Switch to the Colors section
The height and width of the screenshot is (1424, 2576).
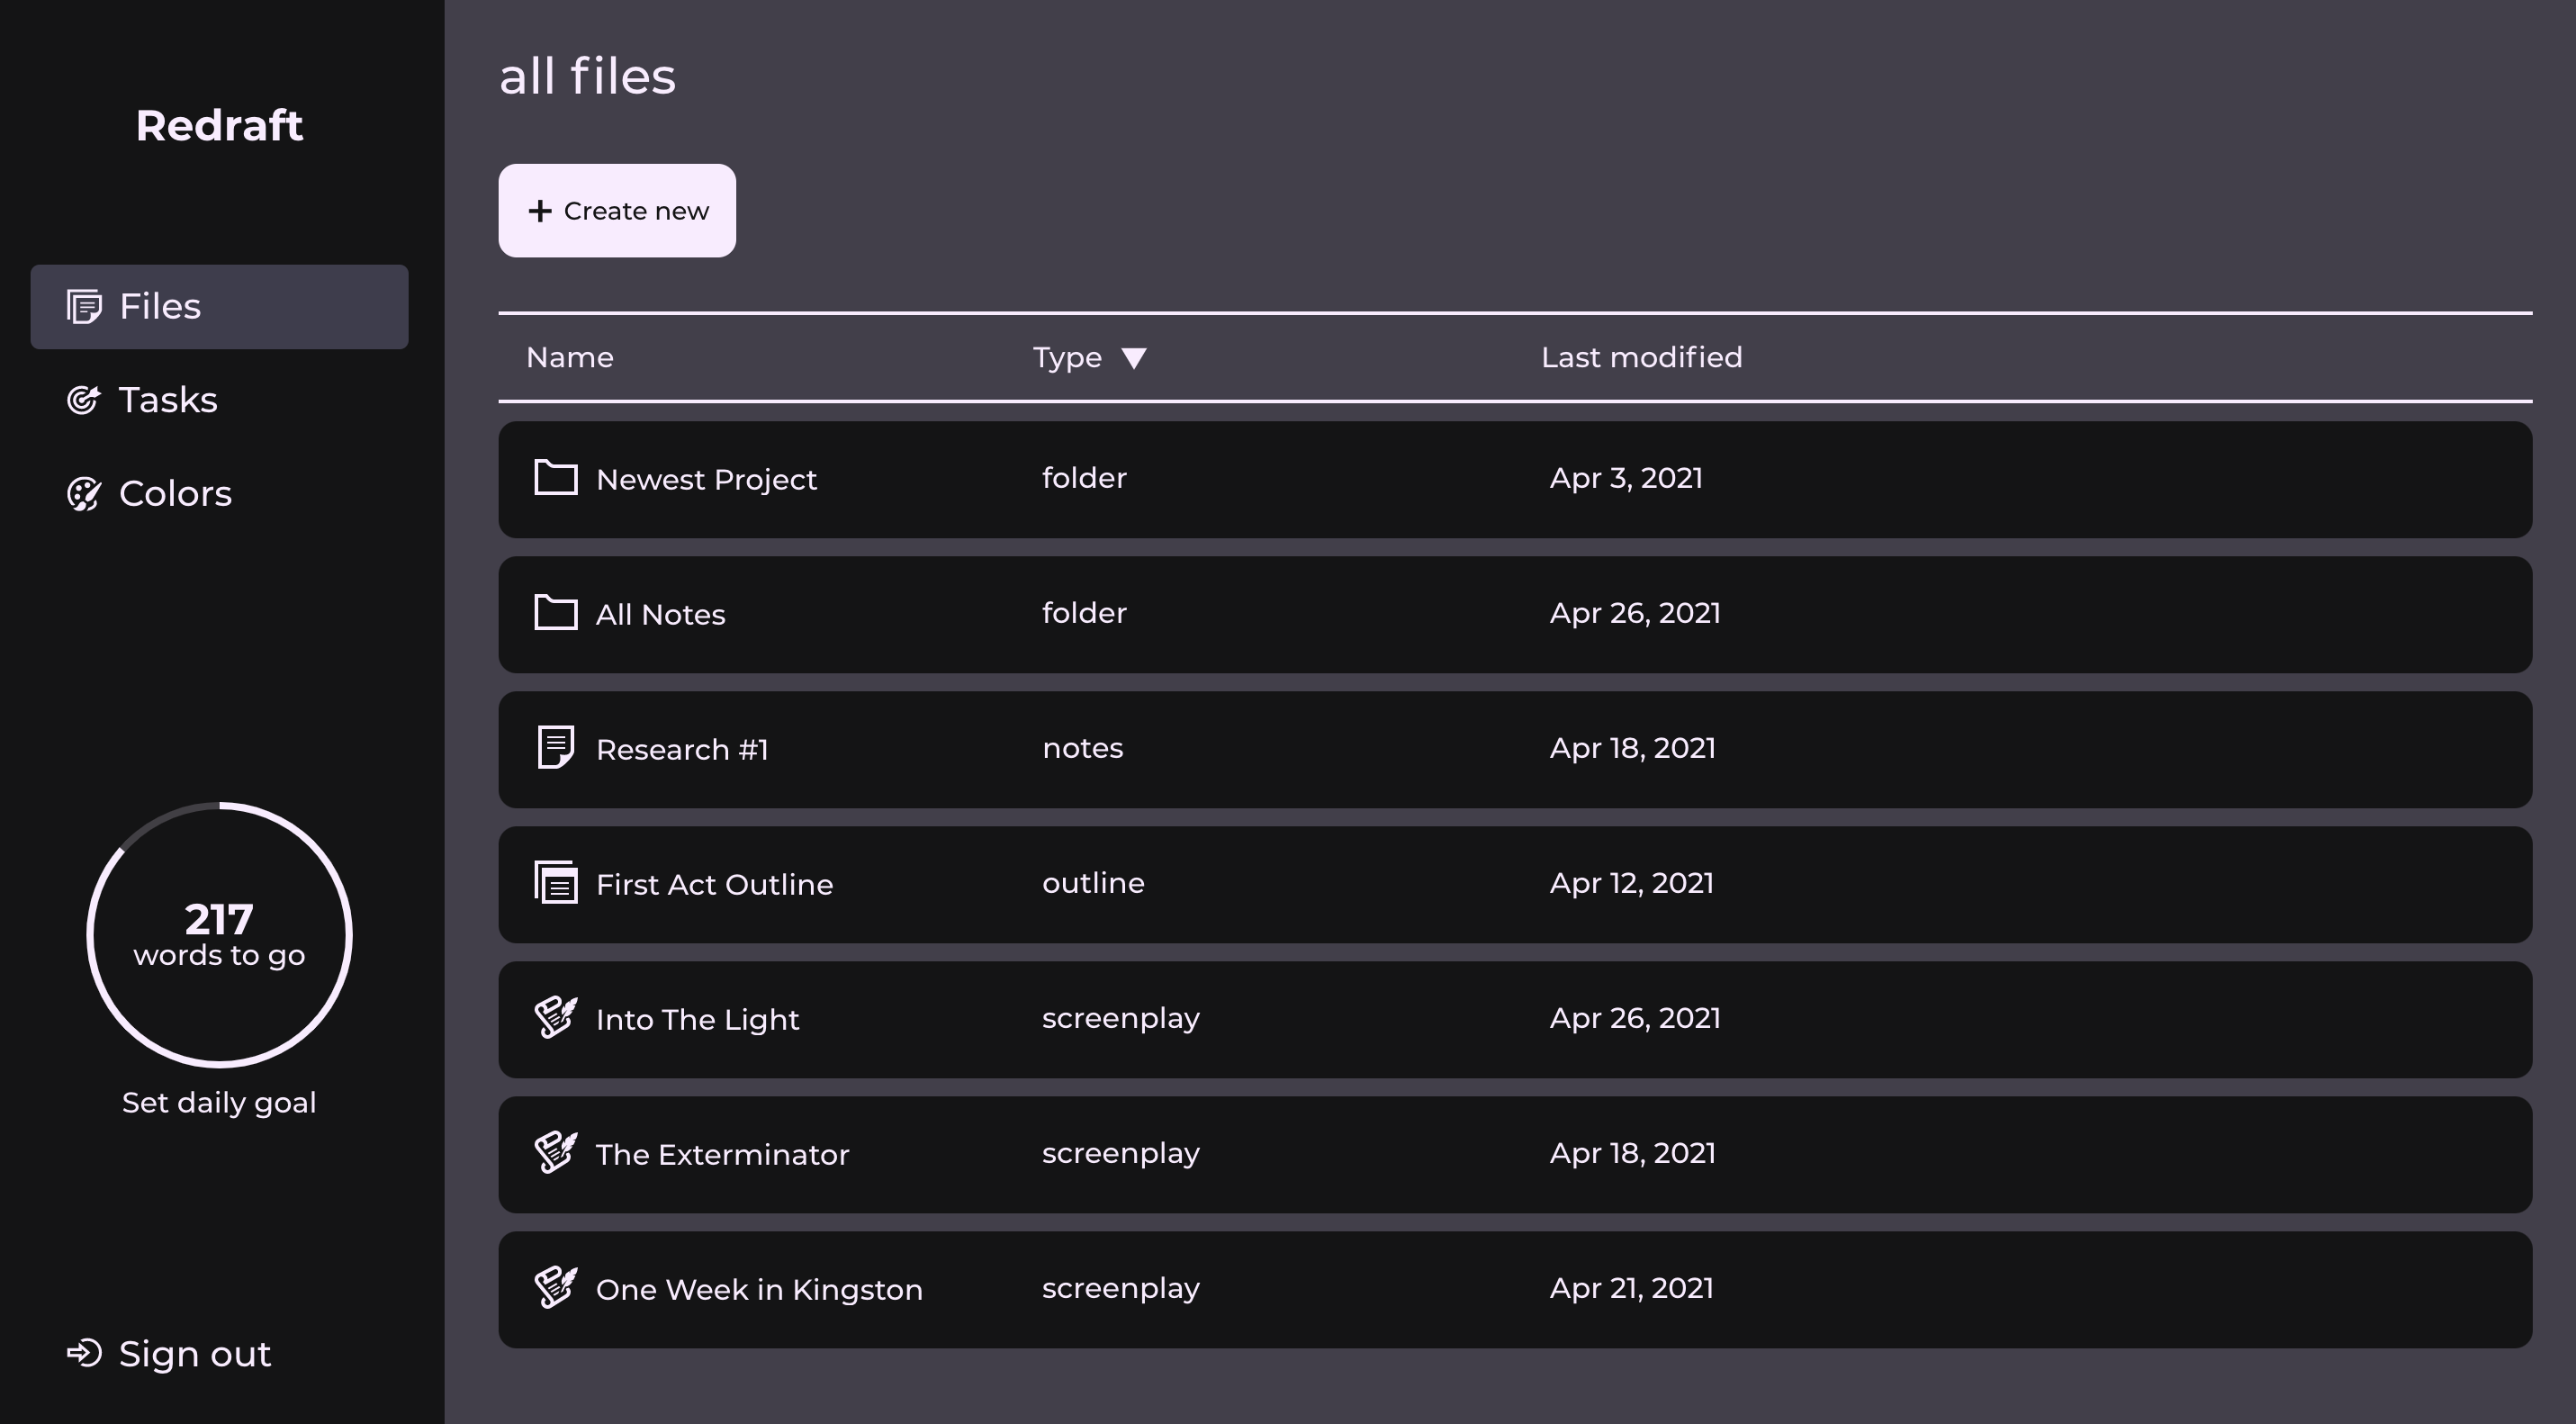176,493
